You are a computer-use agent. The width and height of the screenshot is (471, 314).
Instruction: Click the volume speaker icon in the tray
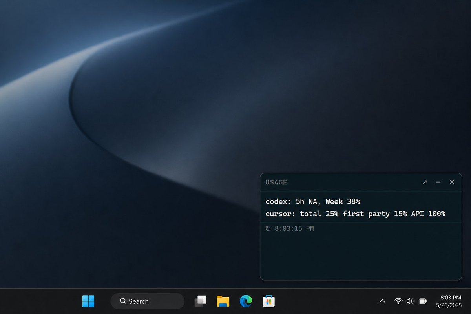point(410,301)
